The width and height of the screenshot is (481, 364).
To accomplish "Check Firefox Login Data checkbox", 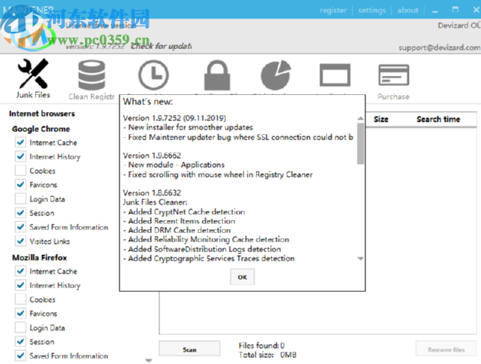I will click(x=21, y=327).
